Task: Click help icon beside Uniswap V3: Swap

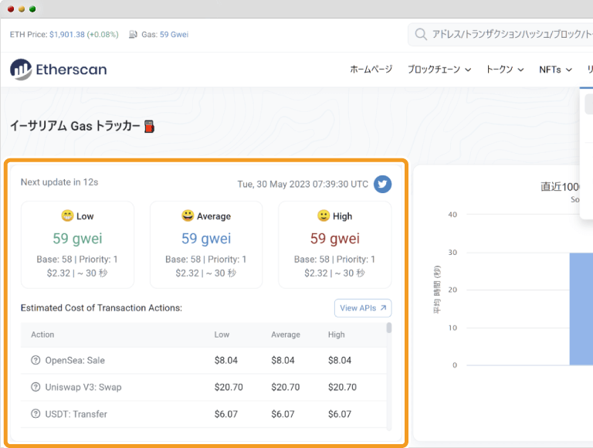Action: pyautogui.click(x=36, y=387)
